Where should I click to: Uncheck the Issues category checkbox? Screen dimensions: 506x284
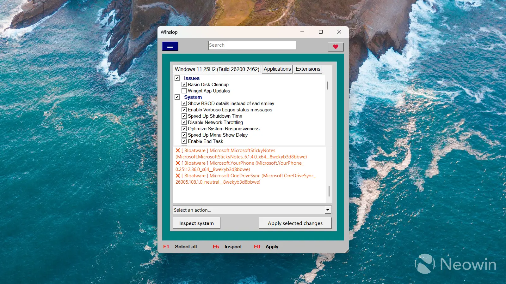(x=177, y=78)
